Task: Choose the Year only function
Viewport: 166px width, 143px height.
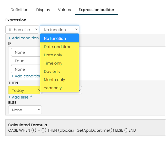Action: [x=60, y=88]
